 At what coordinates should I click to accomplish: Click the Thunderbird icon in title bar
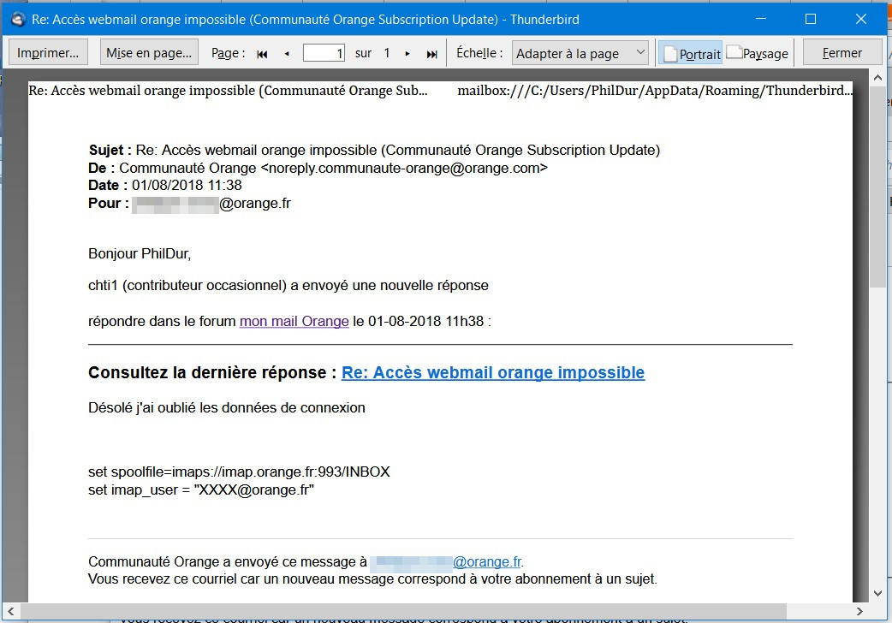pos(17,19)
